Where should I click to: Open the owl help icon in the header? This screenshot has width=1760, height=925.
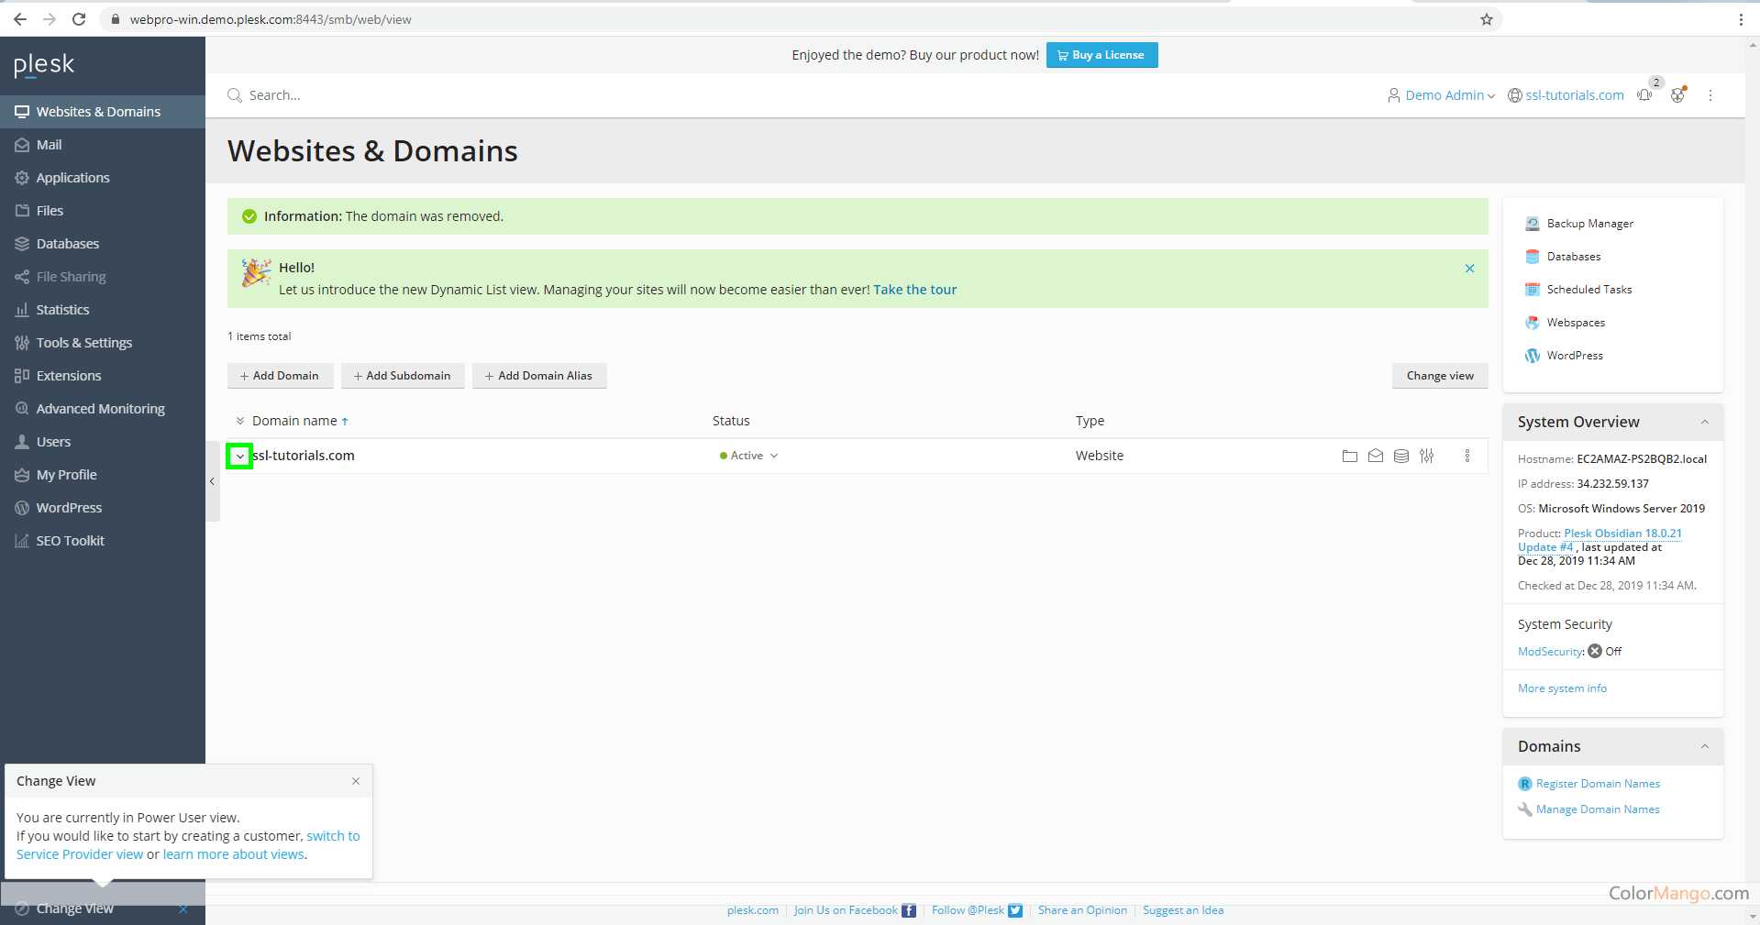1677,94
